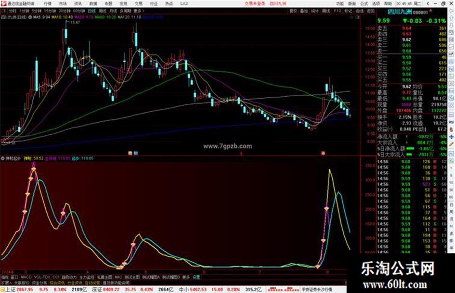Click the 设置 settings link in indicator bar

click(x=196, y=277)
